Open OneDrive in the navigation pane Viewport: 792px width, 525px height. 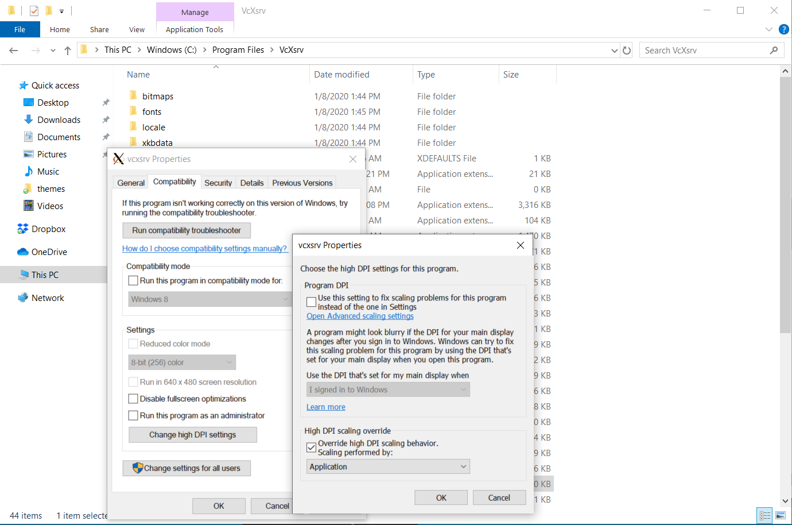coord(49,252)
